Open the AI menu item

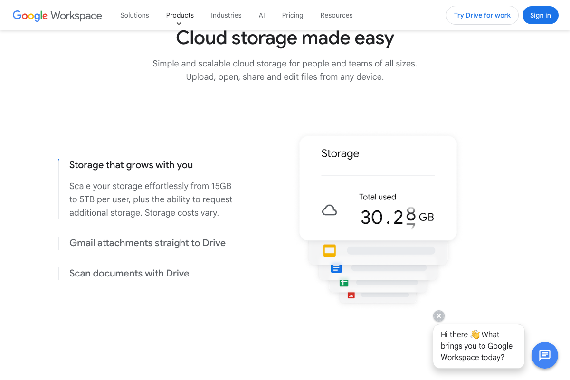262,15
